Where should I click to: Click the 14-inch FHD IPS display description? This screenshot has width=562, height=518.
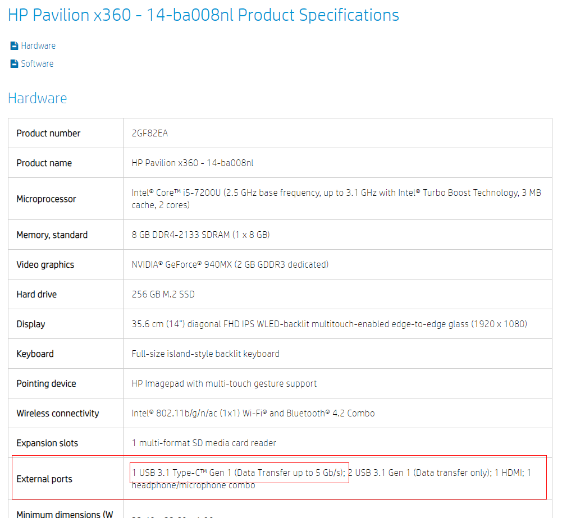click(x=329, y=324)
